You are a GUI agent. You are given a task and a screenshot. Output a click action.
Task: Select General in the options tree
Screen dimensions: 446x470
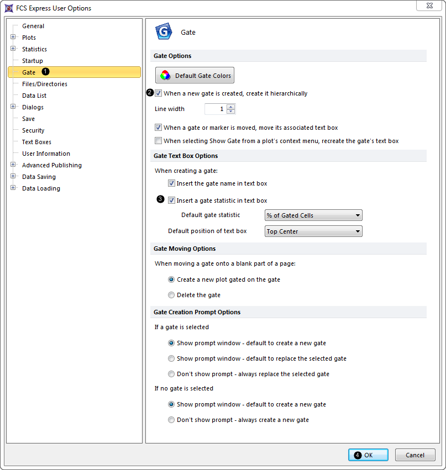coord(33,26)
